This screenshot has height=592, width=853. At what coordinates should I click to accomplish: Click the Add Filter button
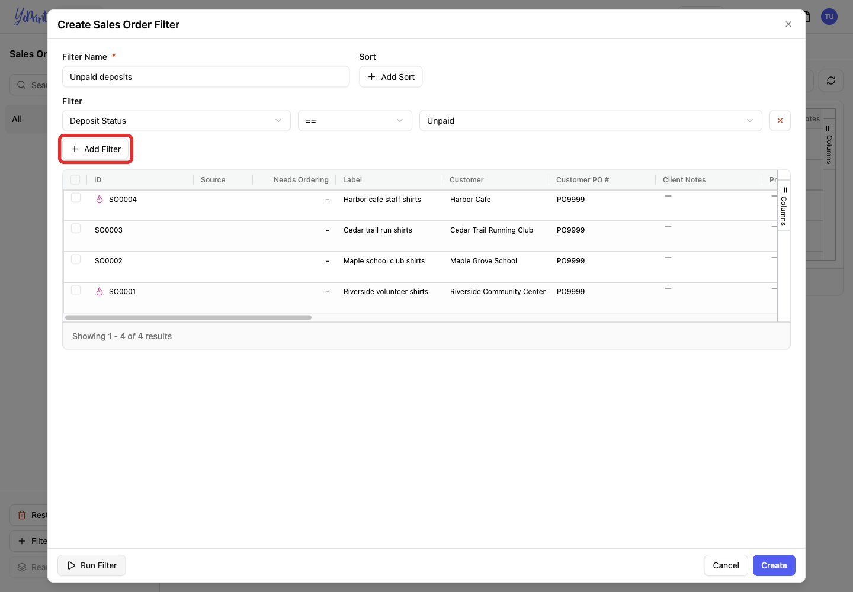[96, 149]
